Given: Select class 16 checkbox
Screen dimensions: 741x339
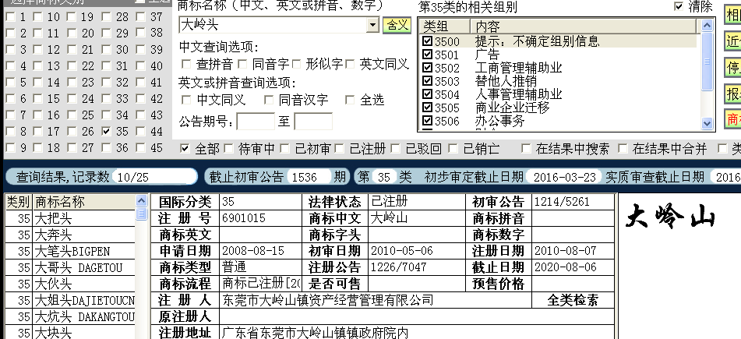Looking at the screenshot, I should pyautogui.click(x=38, y=115).
